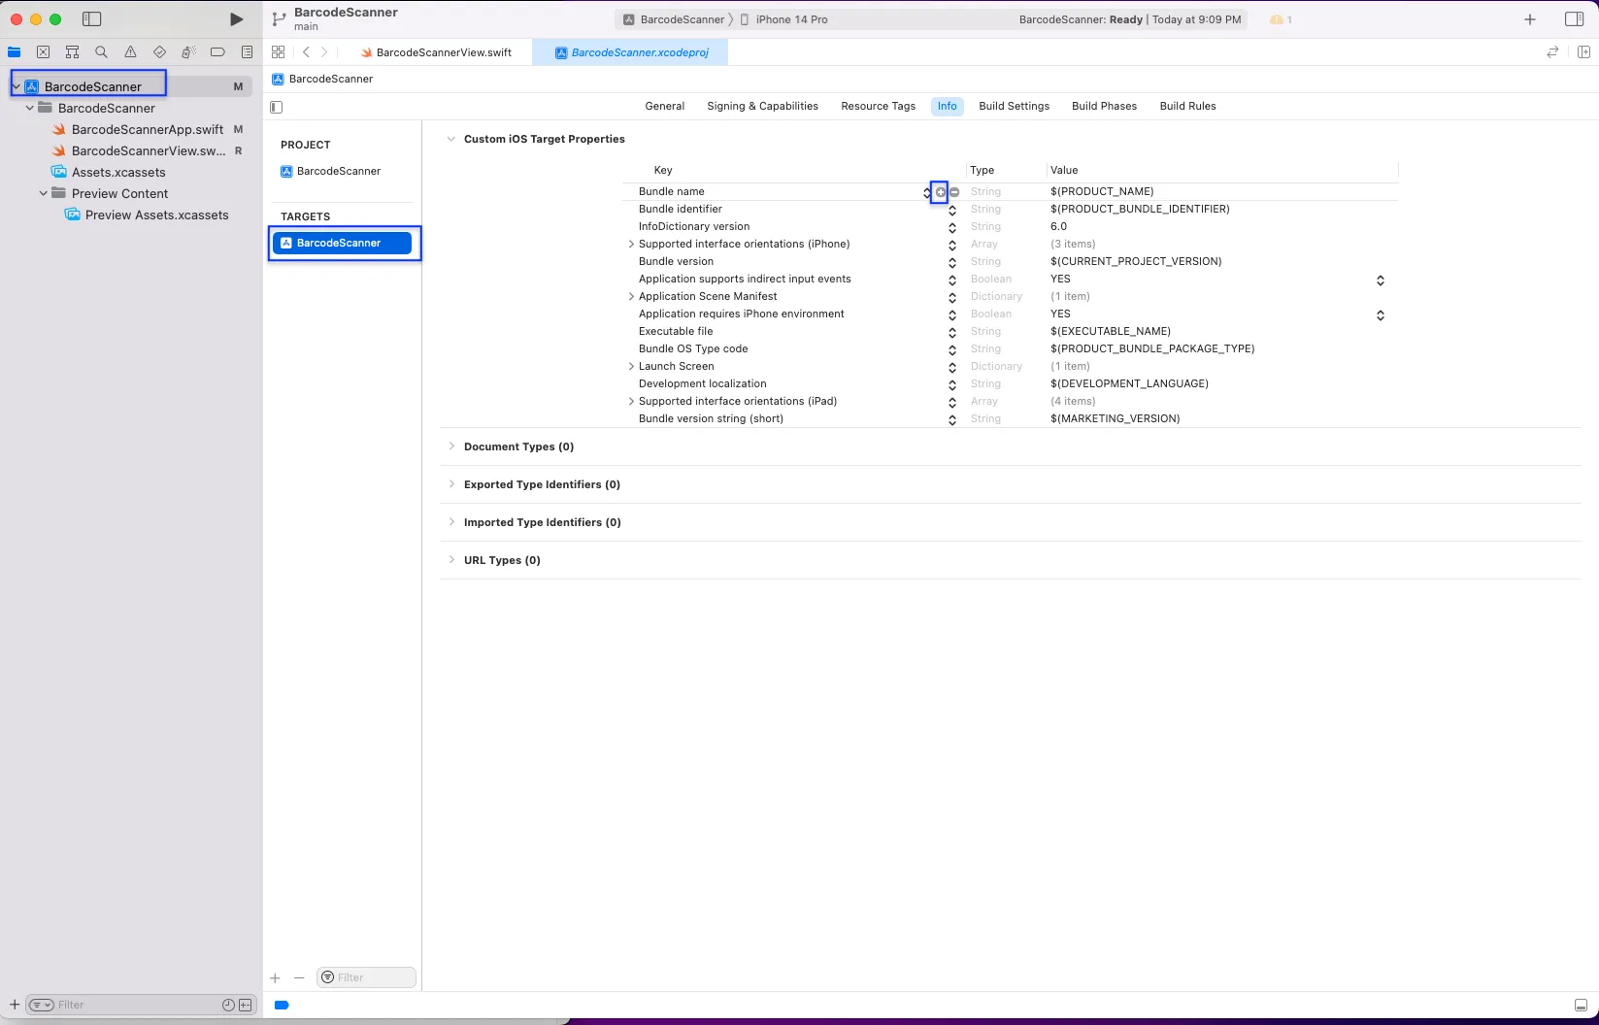Image resolution: width=1599 pixels, height=1025 pixels.
Task: Choose the iPhone 14 Pro run destination
Action: 784,19
